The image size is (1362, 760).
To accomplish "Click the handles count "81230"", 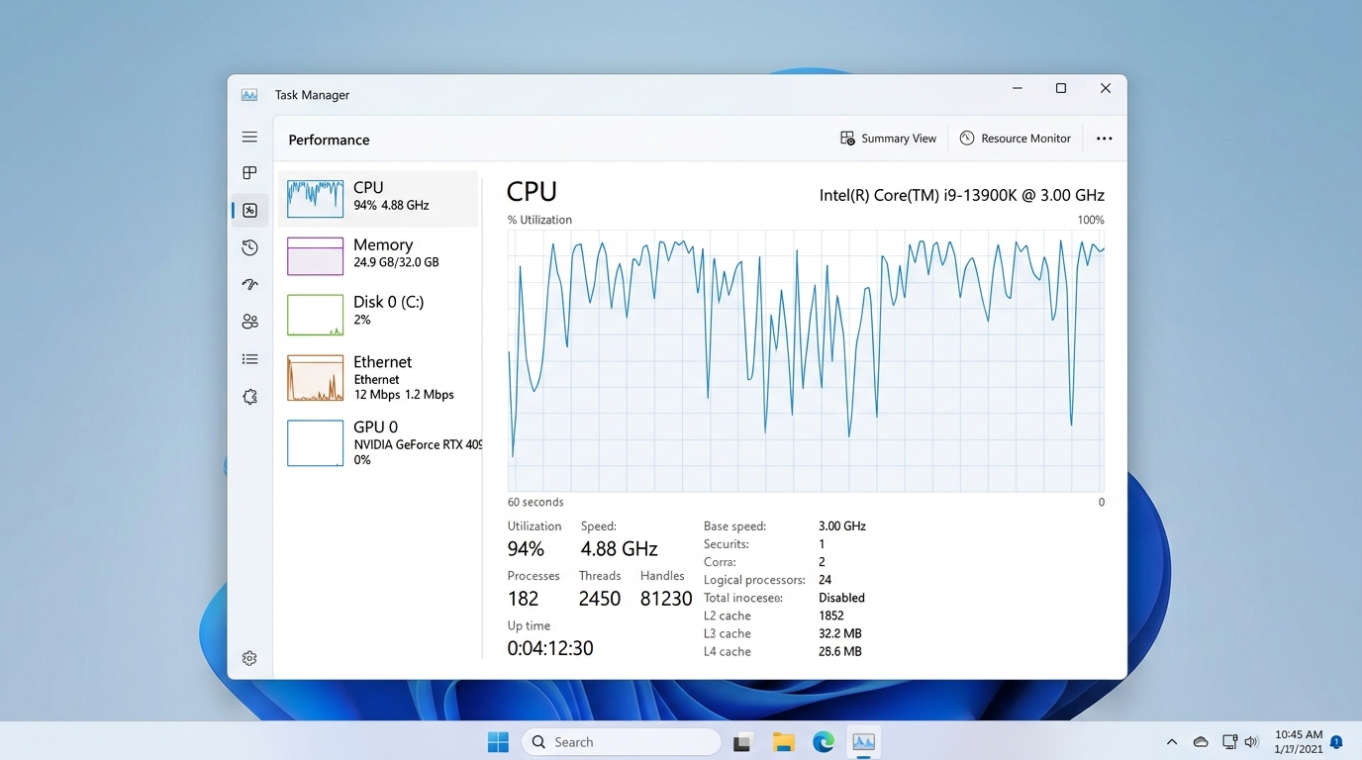I will pyautogui.click(x=666, y=599).
